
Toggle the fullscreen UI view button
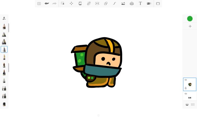click(x=158, y=4)
